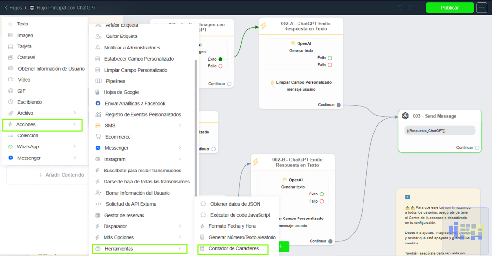Open the three-dots more options button
This screenshot has height=256, width=493.
(x=481, y=8)
